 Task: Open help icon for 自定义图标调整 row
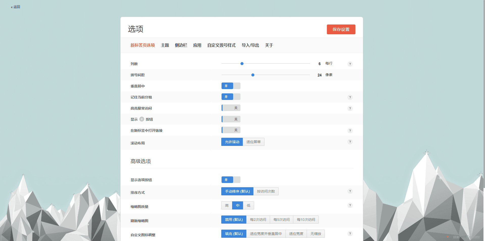pos(350,234)
